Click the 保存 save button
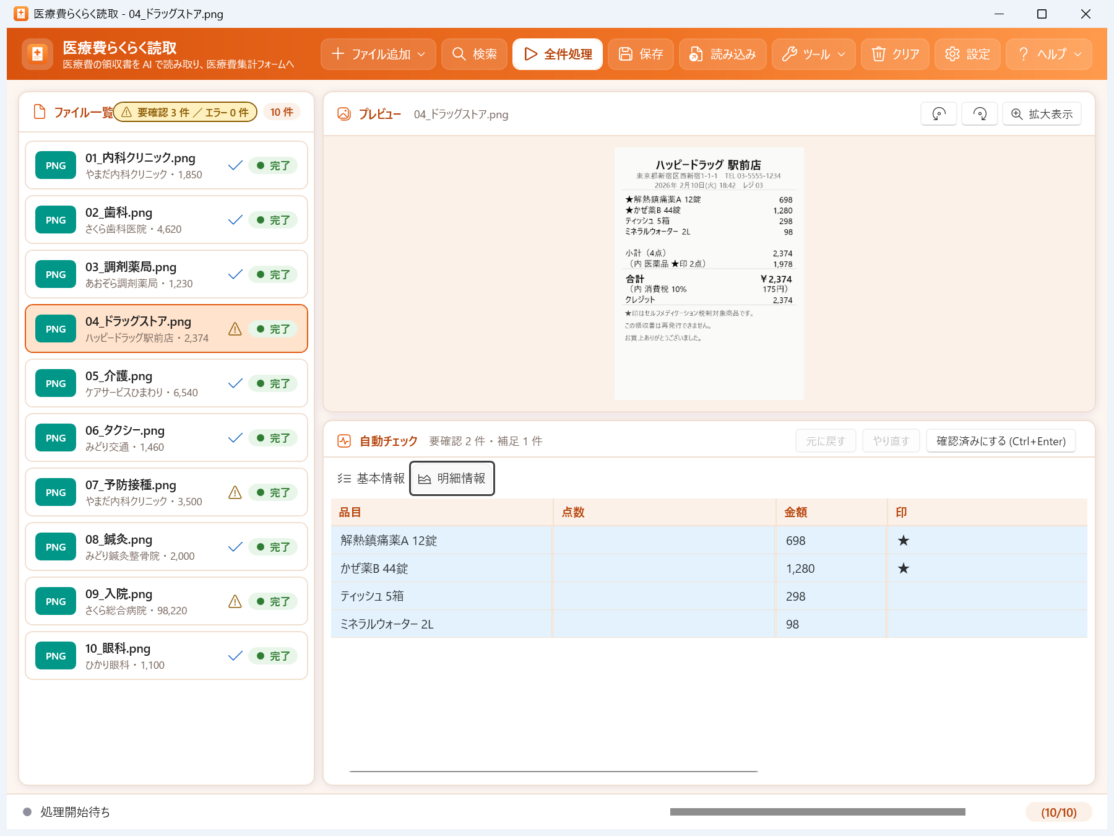Screen dimensions: 1114x836 [641, 54]
